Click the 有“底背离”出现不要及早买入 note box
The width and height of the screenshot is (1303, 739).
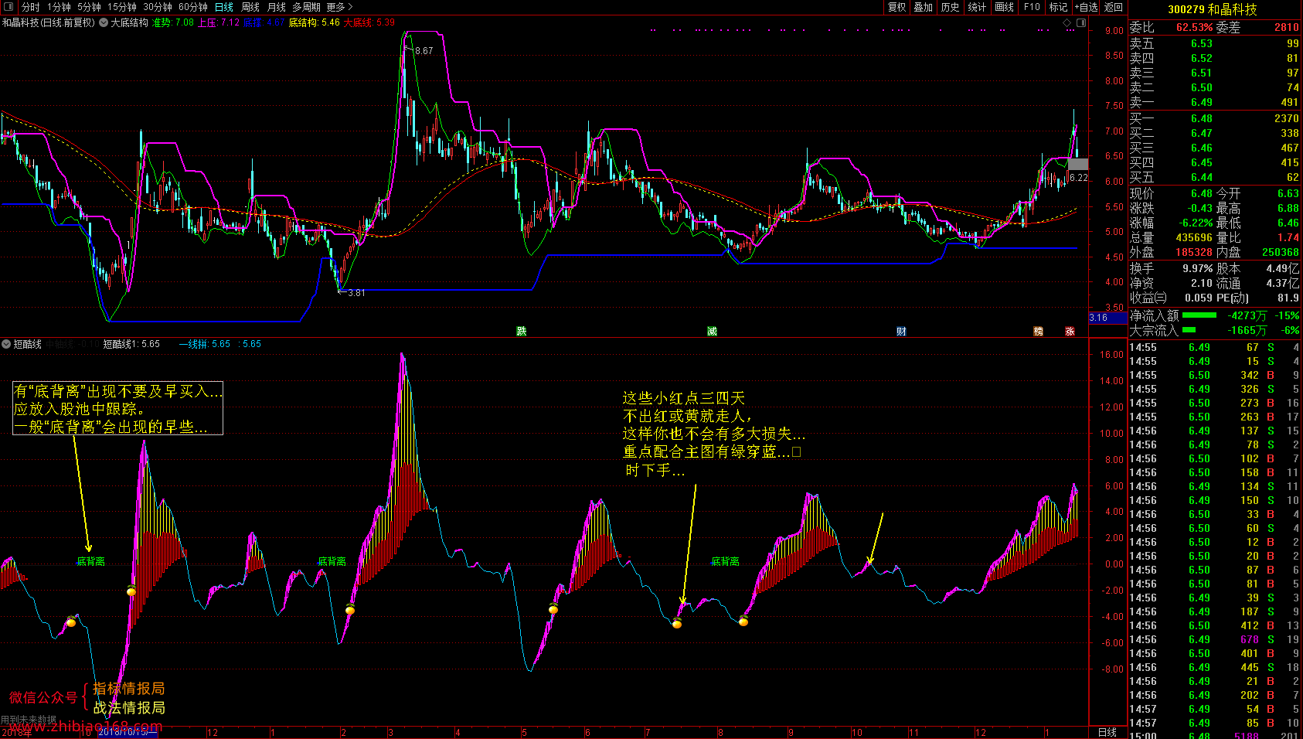click(117, 408)
